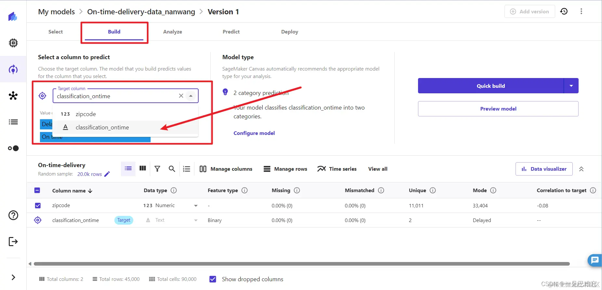Expand the left sidebar chevron
The image size is (602, 290).
pyautogui.click(x=13, y=277)
